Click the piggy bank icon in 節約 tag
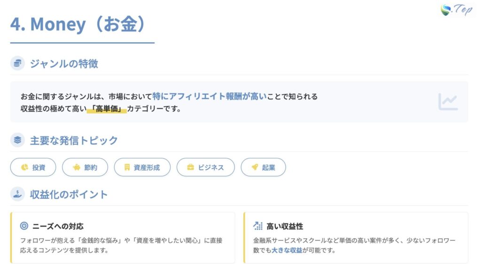481x264 pixels. 77,167
